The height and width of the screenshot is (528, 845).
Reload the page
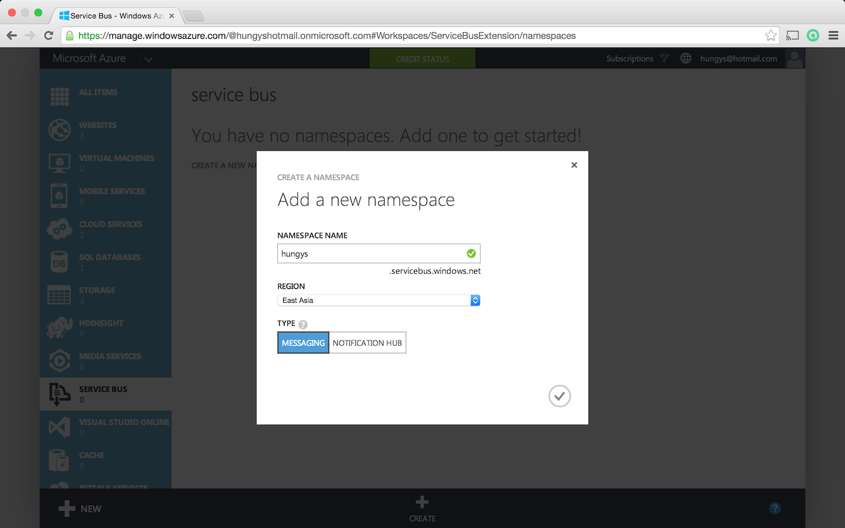pyautogui.click(x=48, y=36)
